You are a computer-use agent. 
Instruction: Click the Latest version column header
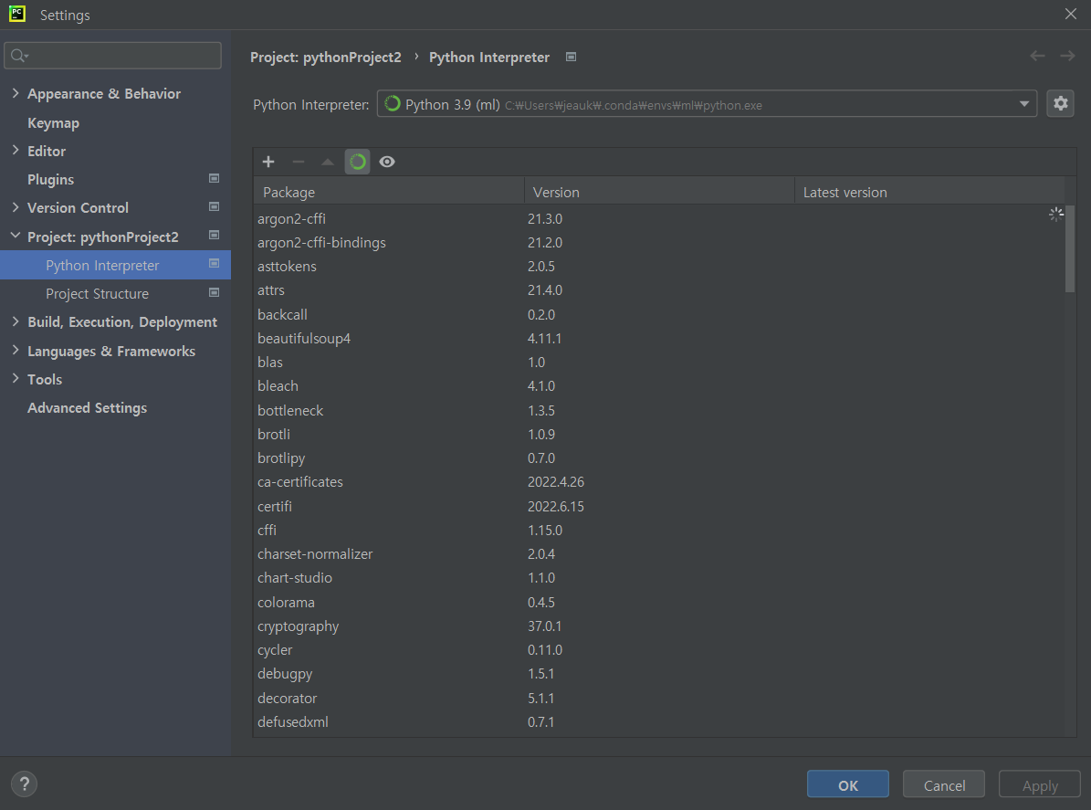point(929,192)
